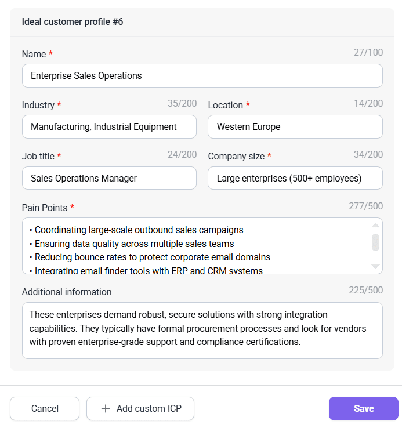This screenshot has width=402, height=428.
Task: Click into the Job title input
Action: [109, 178]
